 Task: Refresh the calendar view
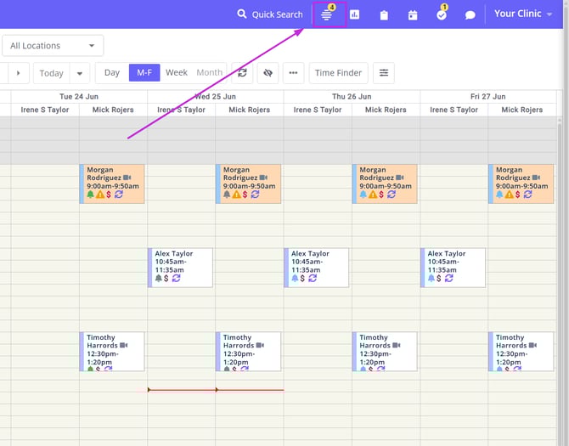coord(242,73)
